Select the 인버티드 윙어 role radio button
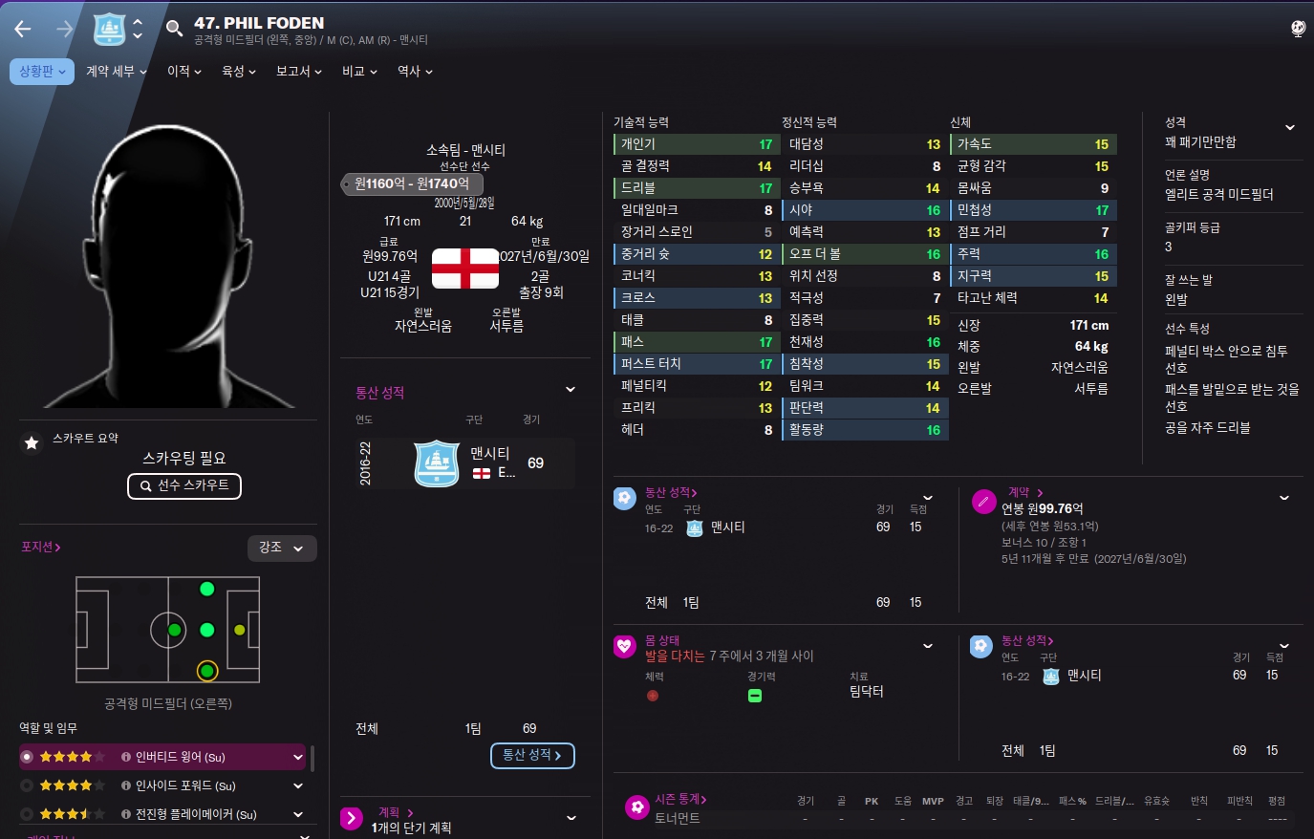This screenshot has height=839, width=1314. pos(27,757)
